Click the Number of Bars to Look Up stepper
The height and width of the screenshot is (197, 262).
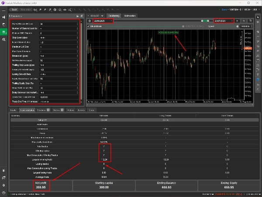(77, 28)
